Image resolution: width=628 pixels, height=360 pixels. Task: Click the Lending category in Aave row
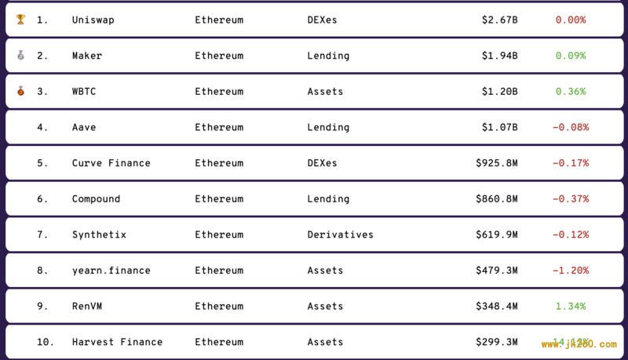(x=328, y=128)
